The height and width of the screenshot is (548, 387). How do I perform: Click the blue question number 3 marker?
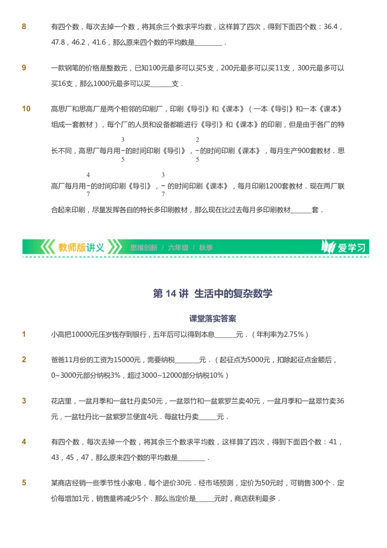point(24,400)
